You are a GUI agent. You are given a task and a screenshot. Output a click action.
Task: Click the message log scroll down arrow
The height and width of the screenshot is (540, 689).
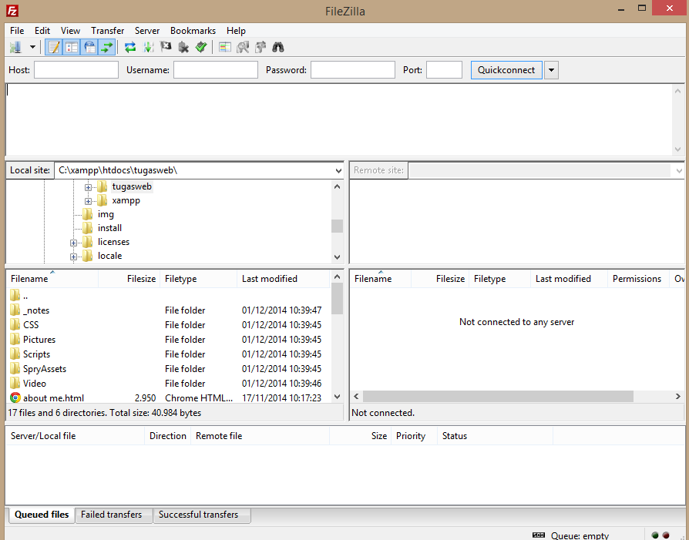pyautogui.click(x=677, y=149)
